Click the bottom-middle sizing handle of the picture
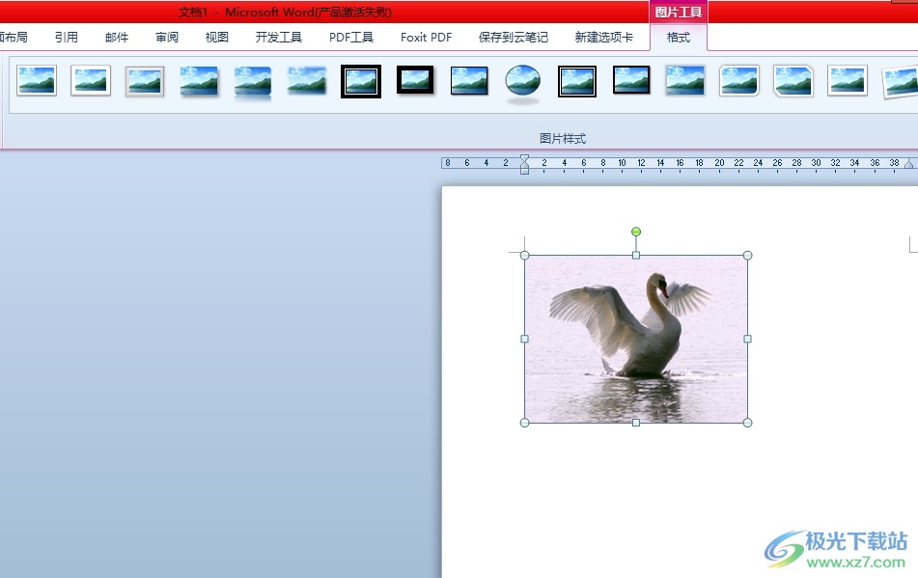 click(636, 423)
